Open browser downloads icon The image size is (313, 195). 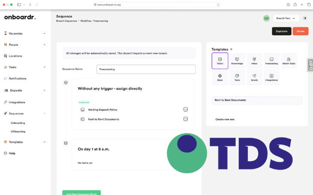pyautogui.click(x=288, y=5)
